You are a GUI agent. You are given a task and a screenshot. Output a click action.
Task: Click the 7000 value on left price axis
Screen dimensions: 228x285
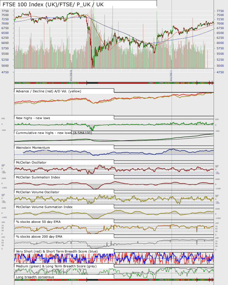click(5, 23)
